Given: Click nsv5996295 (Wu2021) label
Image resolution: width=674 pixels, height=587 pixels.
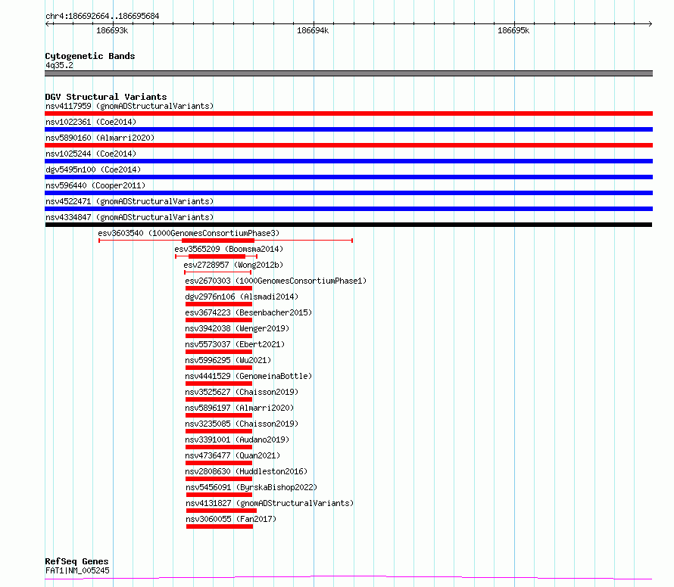Looking at the screenshot, I should click(228, 360).
